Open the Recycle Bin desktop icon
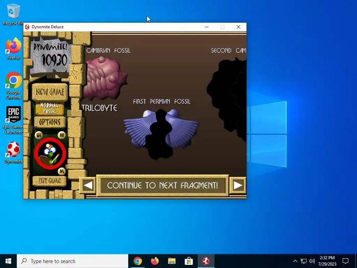357x268 pixels. [x=13, y=14]
